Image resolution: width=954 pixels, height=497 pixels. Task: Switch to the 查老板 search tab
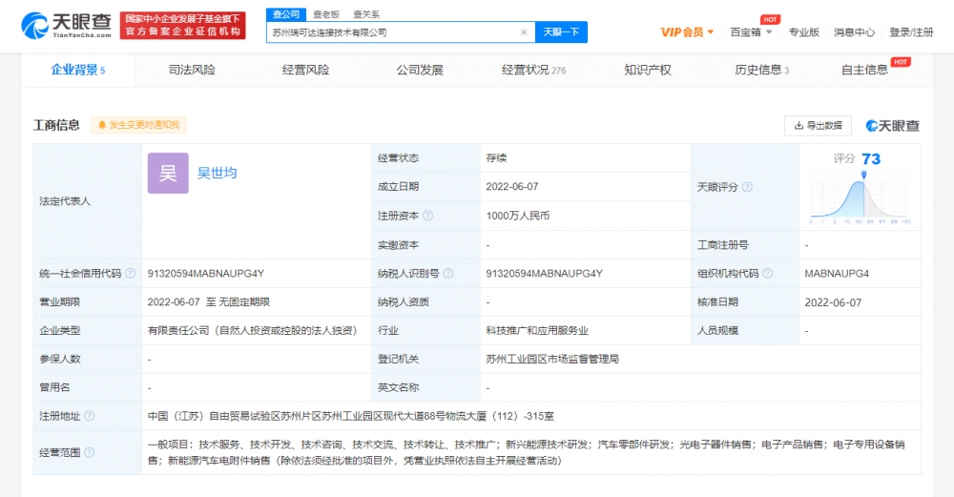tap(326, 14)
